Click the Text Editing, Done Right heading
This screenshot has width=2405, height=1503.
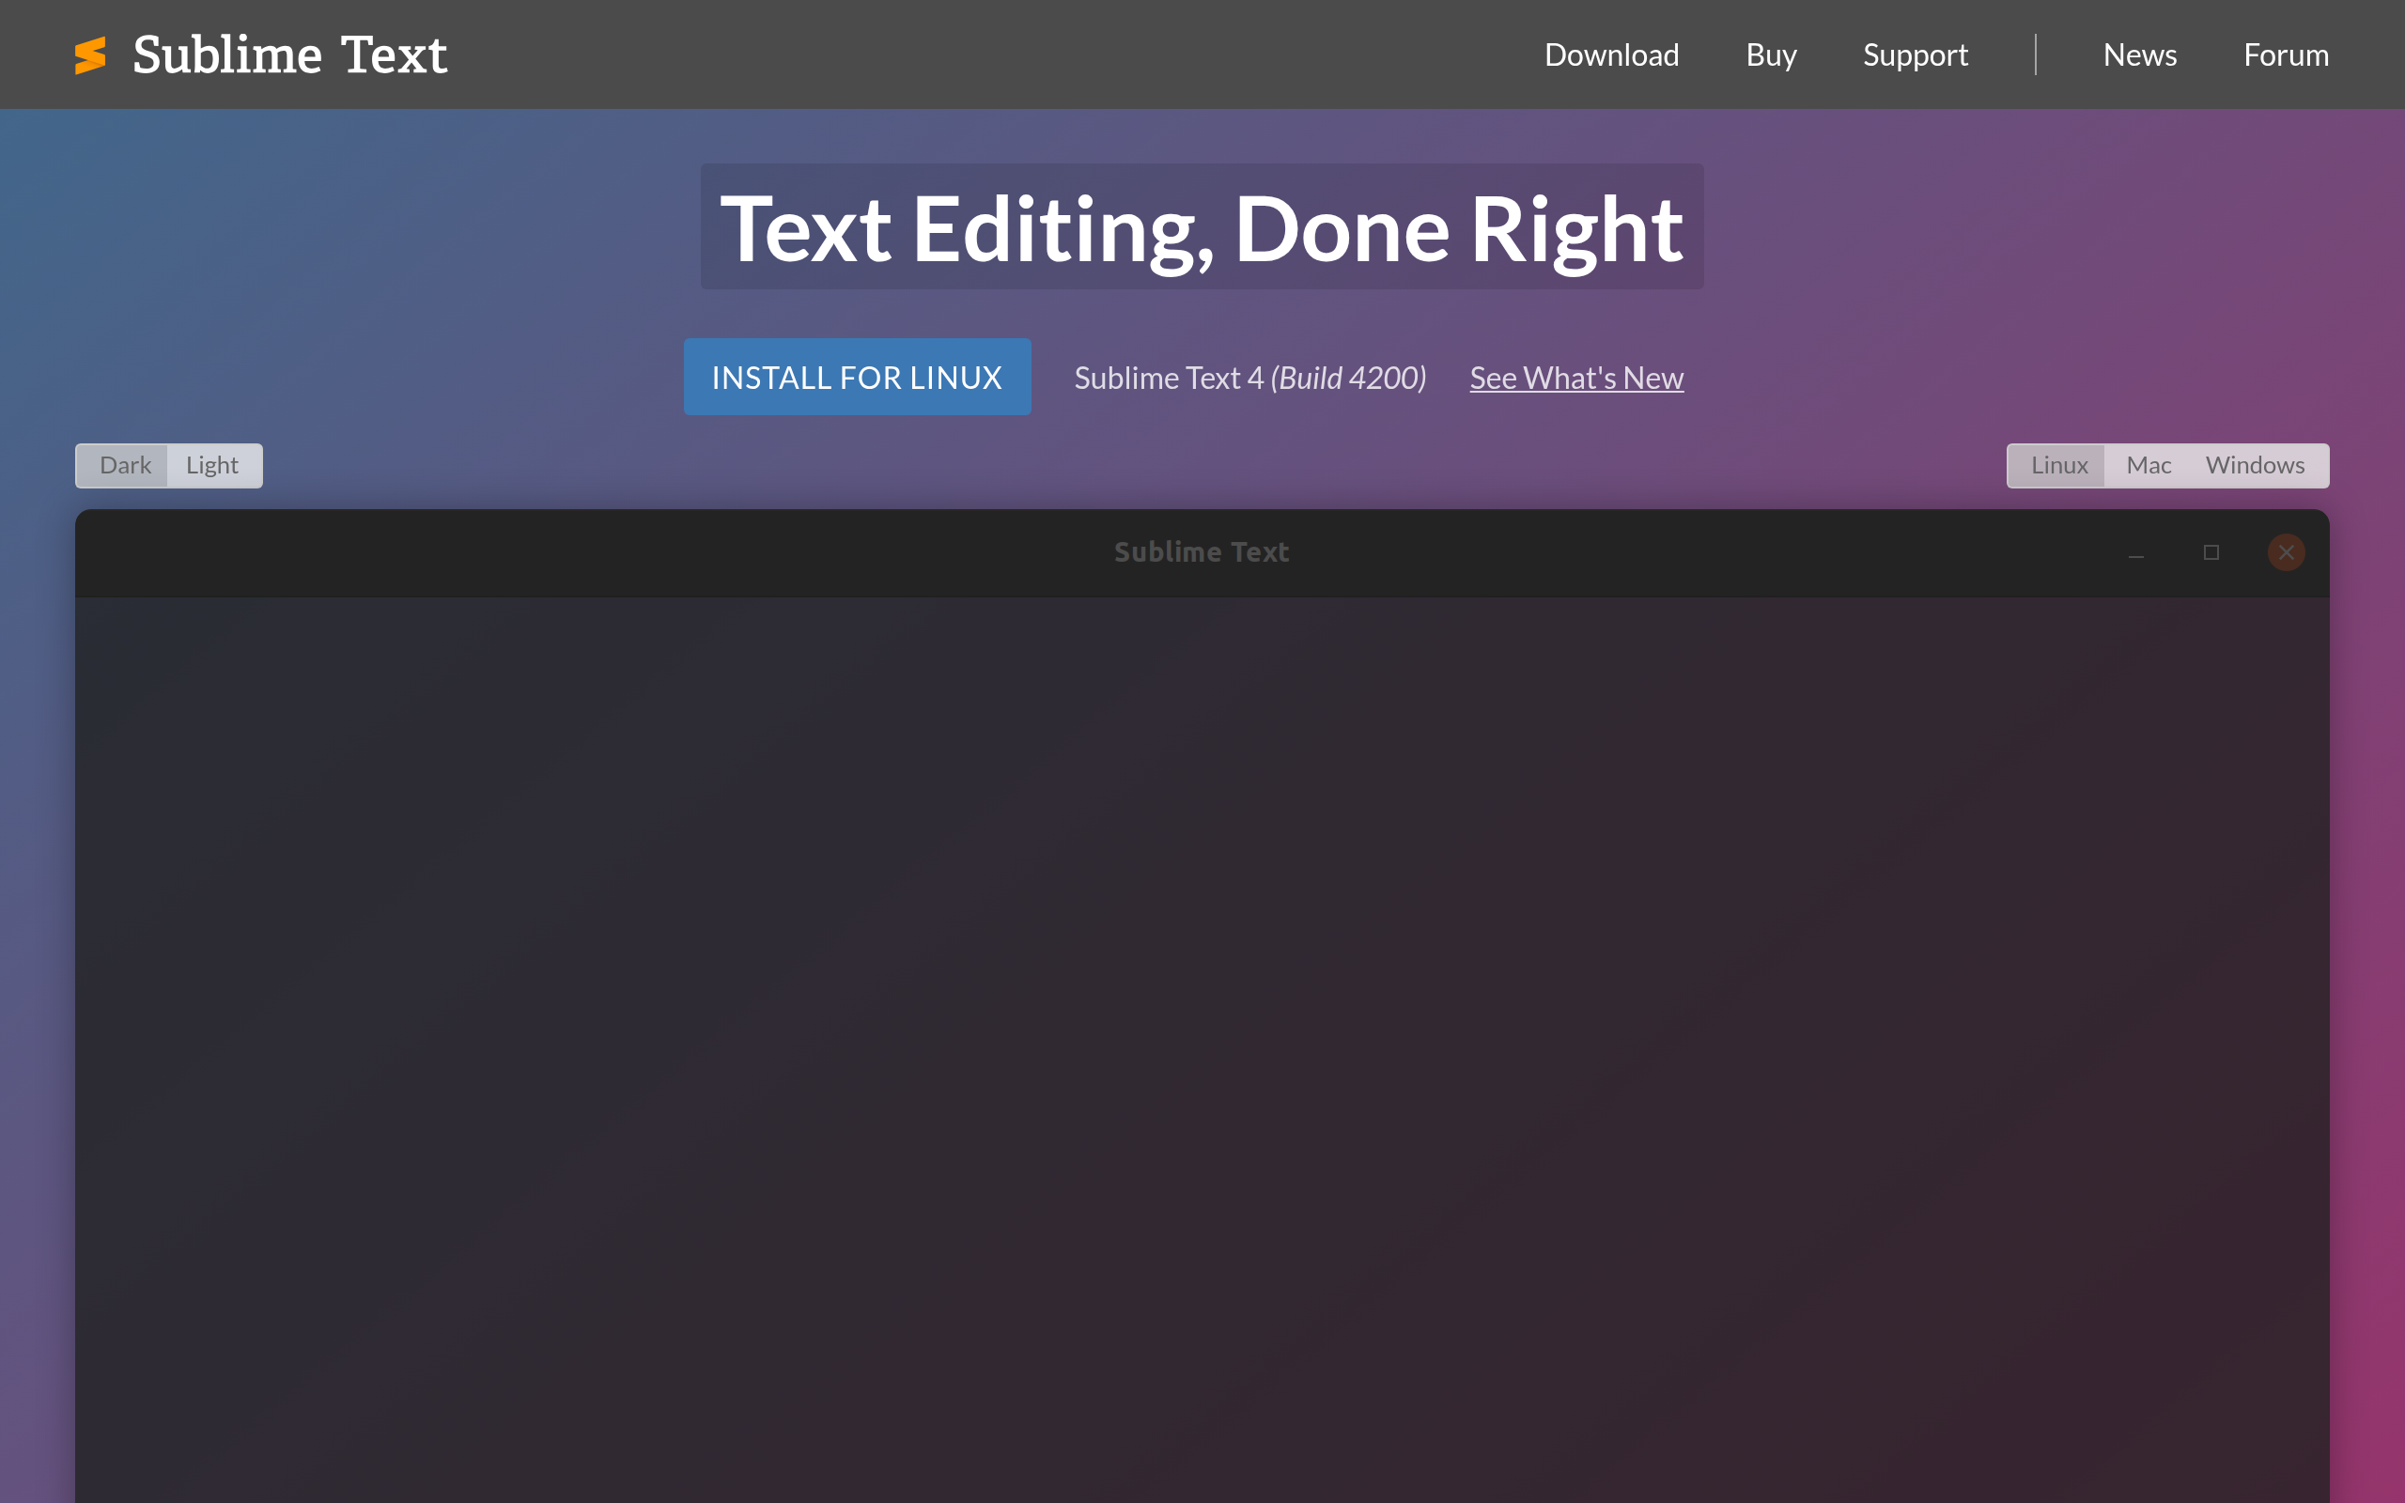click(x=1202, y=227)
